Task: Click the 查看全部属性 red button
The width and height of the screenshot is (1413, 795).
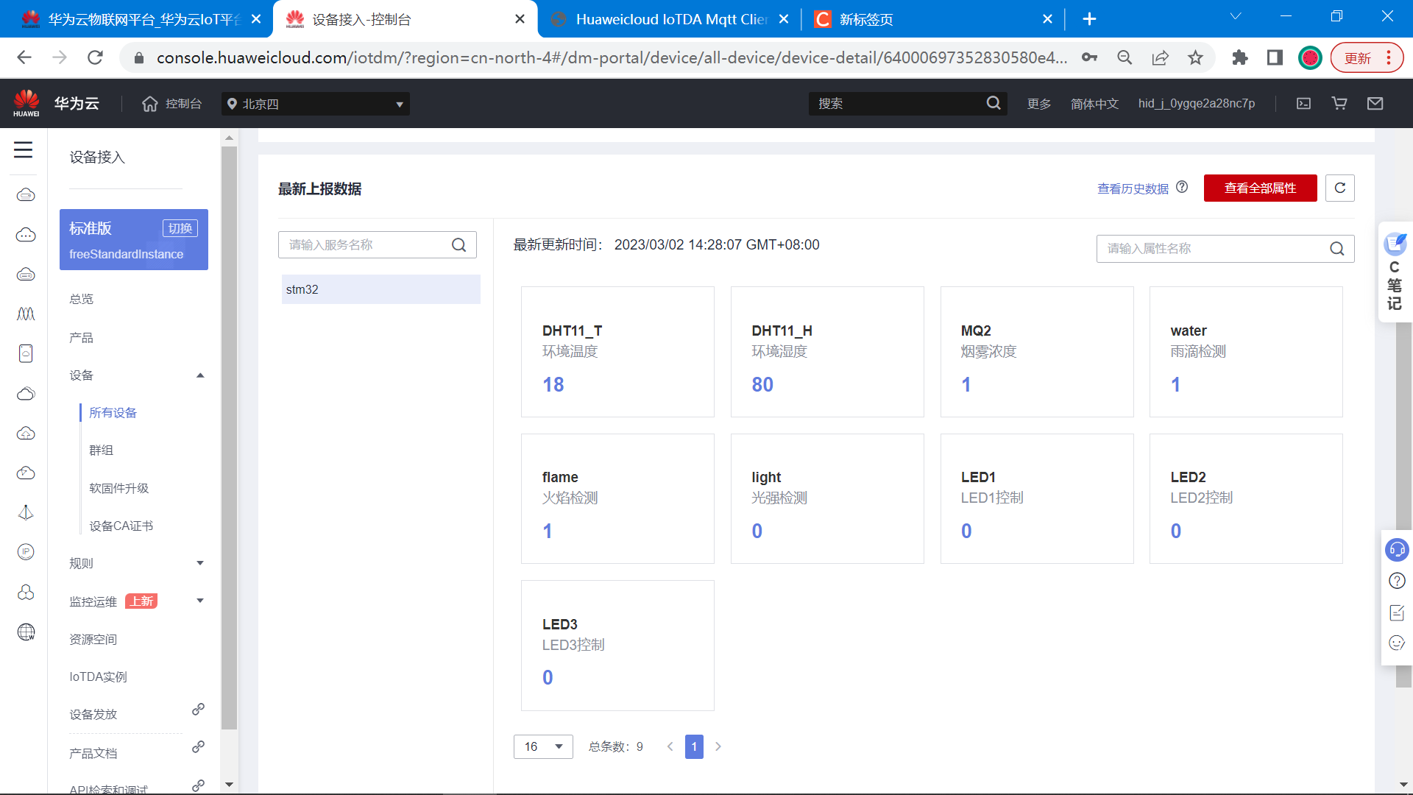Action: (x=1260, y=188)
